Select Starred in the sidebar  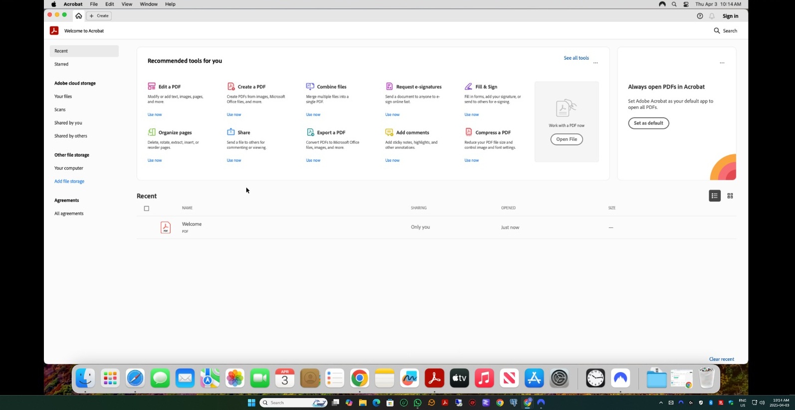[61, 64]
